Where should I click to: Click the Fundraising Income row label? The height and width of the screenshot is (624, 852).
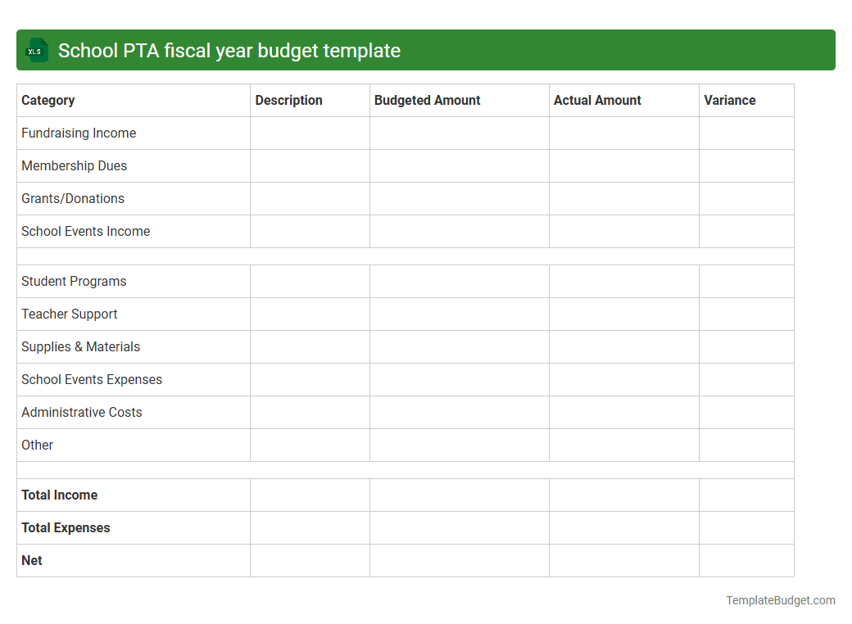click(79, 133)
